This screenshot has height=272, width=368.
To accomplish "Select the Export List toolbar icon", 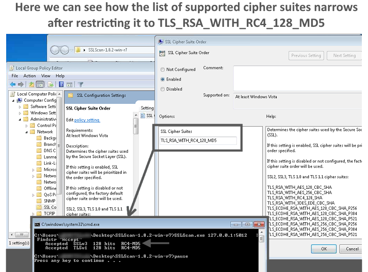I will click(x=50, y=85).
